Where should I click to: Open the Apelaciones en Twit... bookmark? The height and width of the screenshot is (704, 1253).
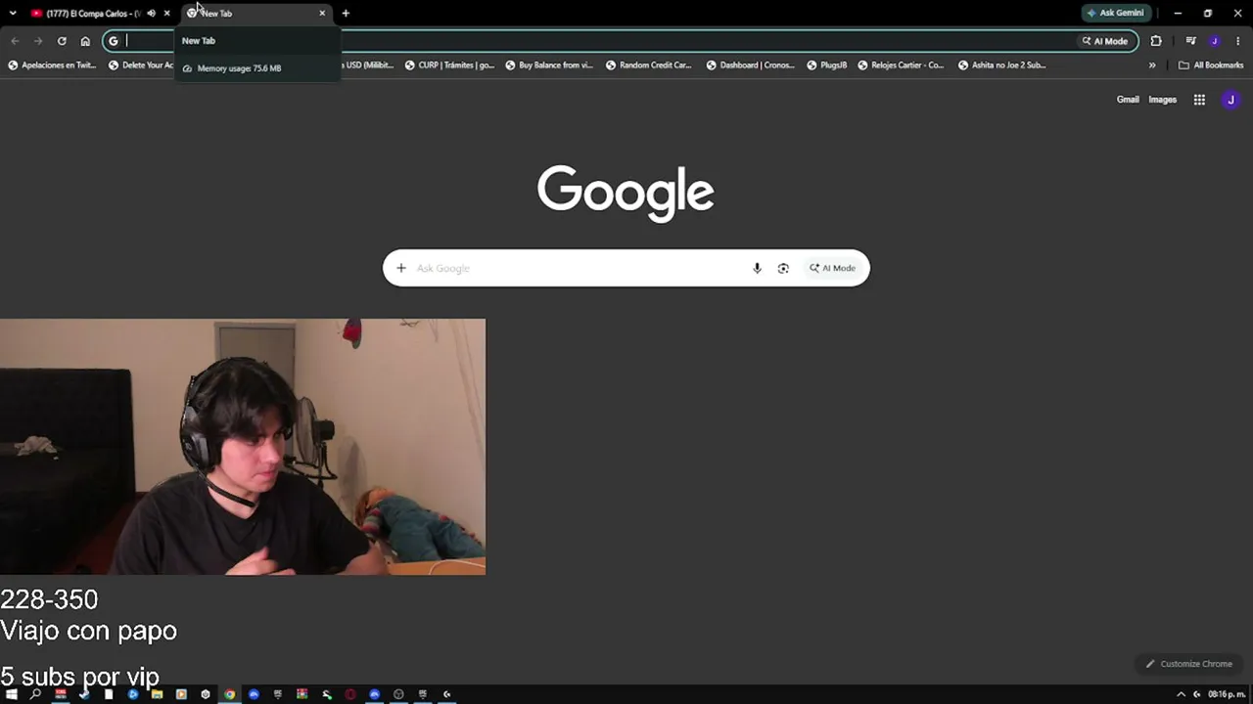[x=52, y=66]
